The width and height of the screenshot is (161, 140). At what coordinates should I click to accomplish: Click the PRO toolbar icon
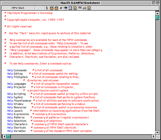tap(80, 8)
